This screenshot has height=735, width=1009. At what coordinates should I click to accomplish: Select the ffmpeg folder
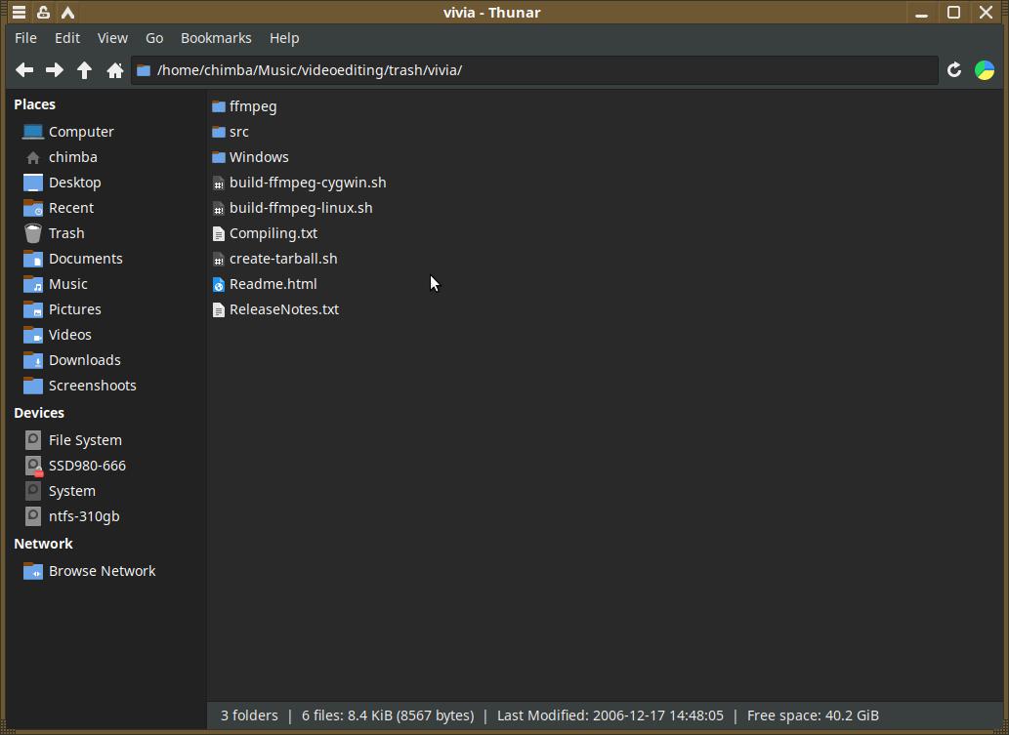pyautogui.click(x=252, y=106)
